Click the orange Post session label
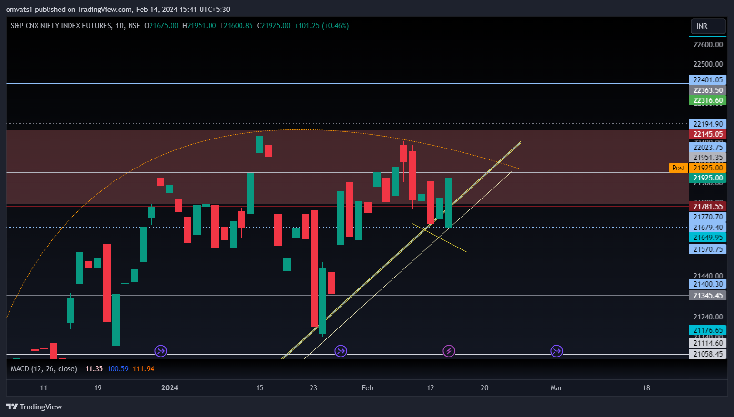 click(678, 168)
